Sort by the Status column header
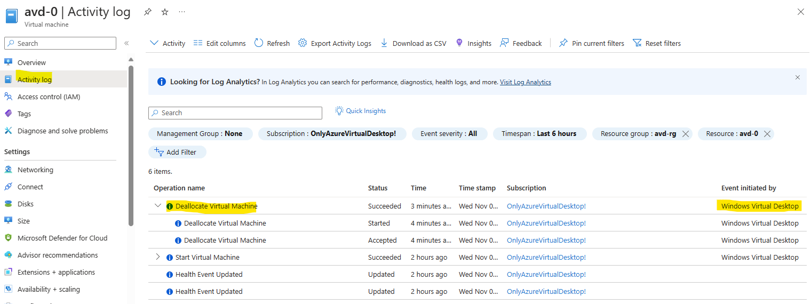 point(378,188)
